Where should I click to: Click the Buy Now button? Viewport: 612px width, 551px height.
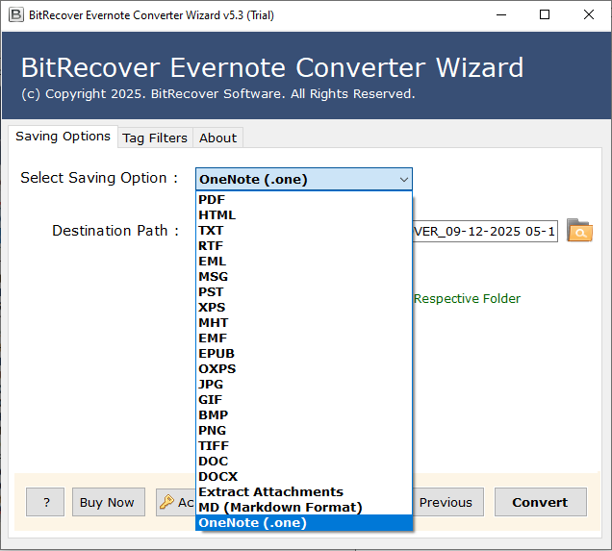[x=108, y=502]
